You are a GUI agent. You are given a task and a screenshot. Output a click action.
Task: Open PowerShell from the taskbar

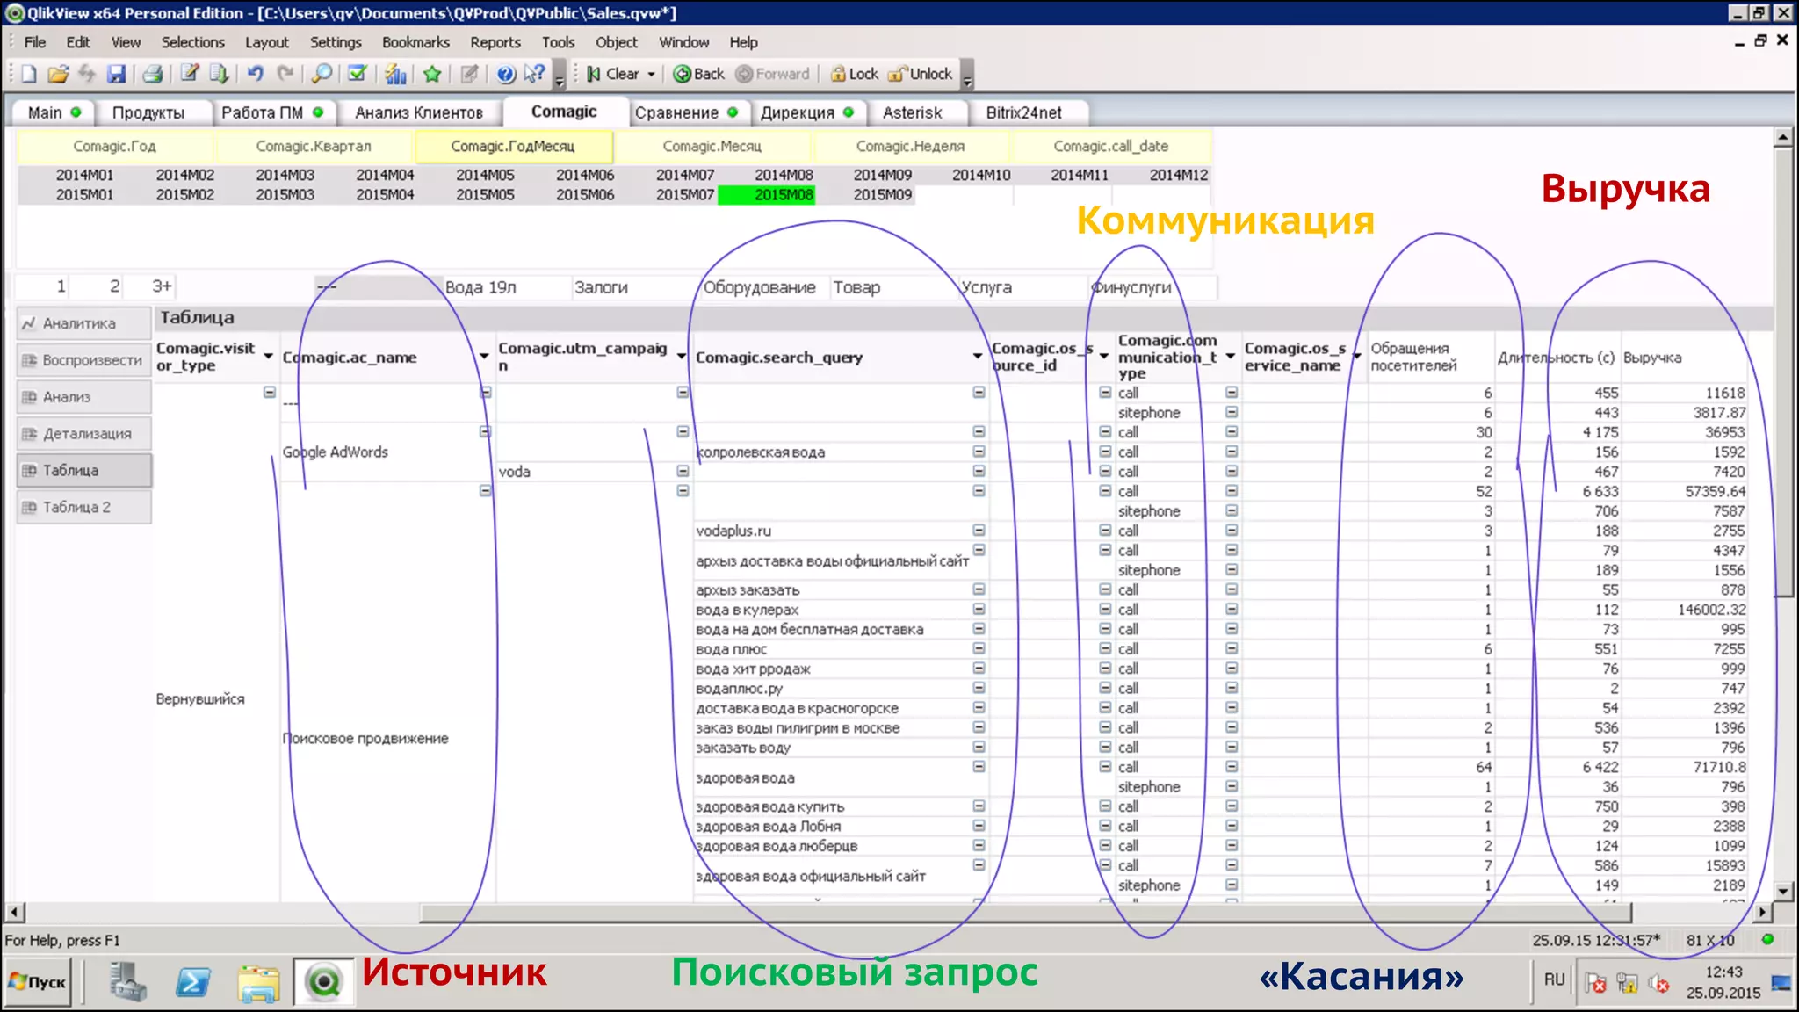tap(192, 982)
